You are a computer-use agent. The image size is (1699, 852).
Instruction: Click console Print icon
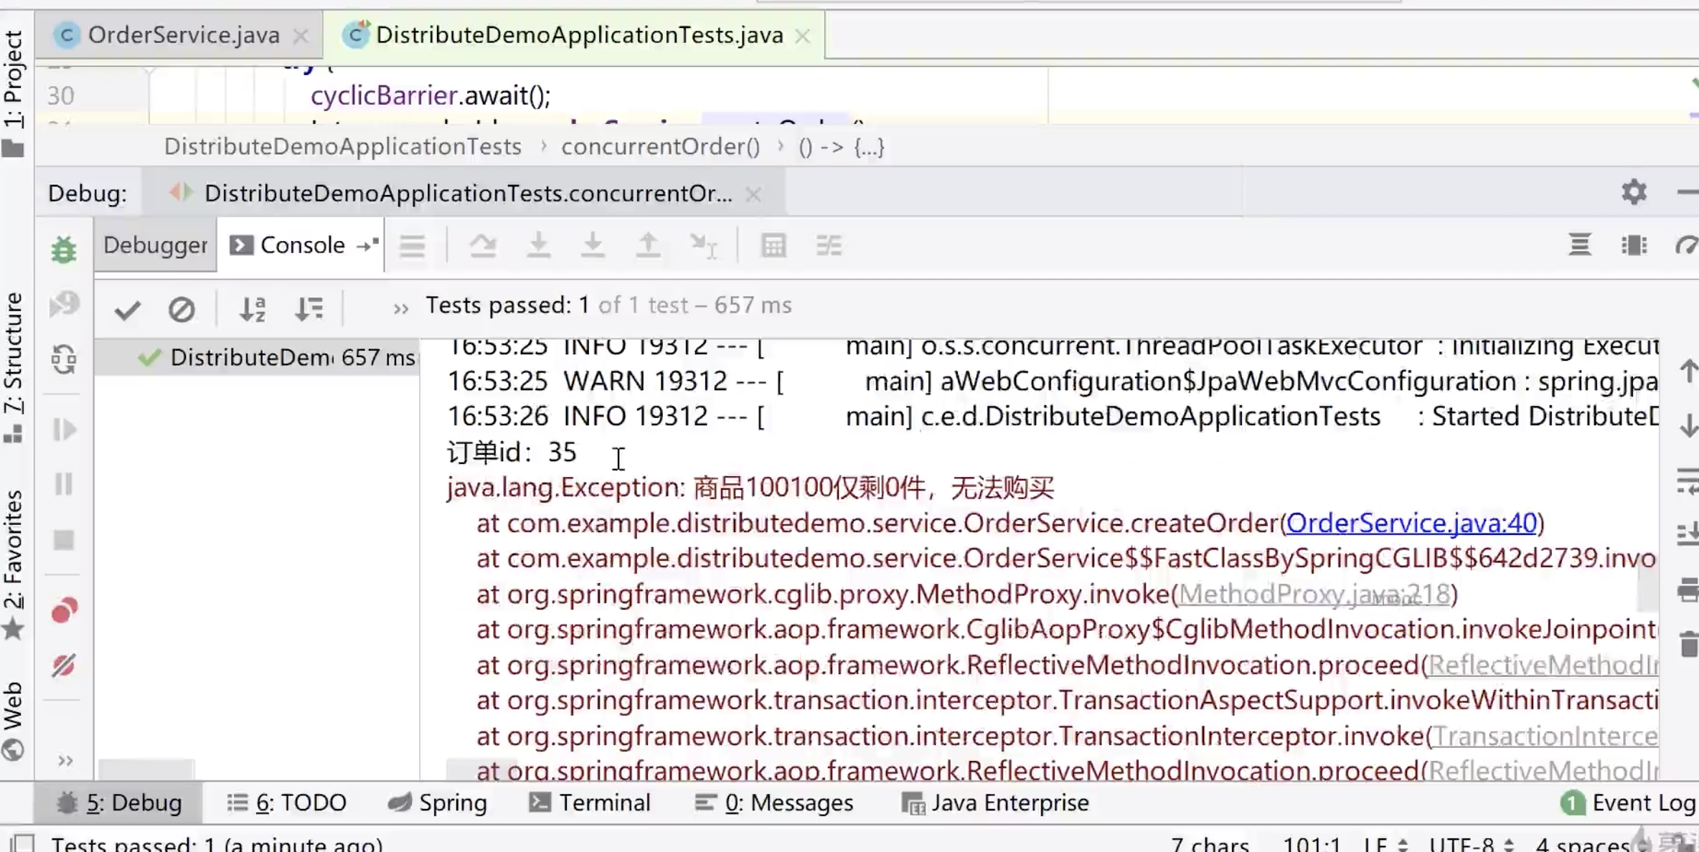click(1688, 590)
